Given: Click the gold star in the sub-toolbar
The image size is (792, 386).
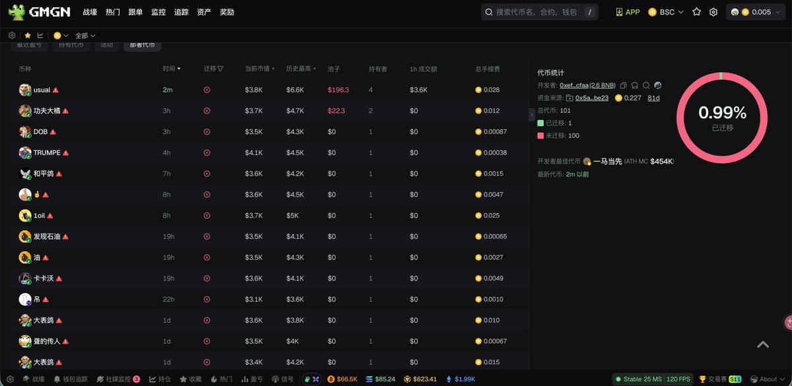Looking at the screenshot, I should click(x=28, y=36).
